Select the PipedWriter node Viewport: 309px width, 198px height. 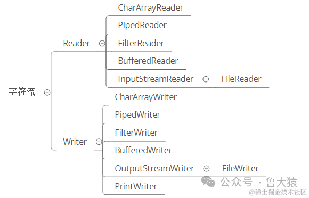click(x=137, y=115)
